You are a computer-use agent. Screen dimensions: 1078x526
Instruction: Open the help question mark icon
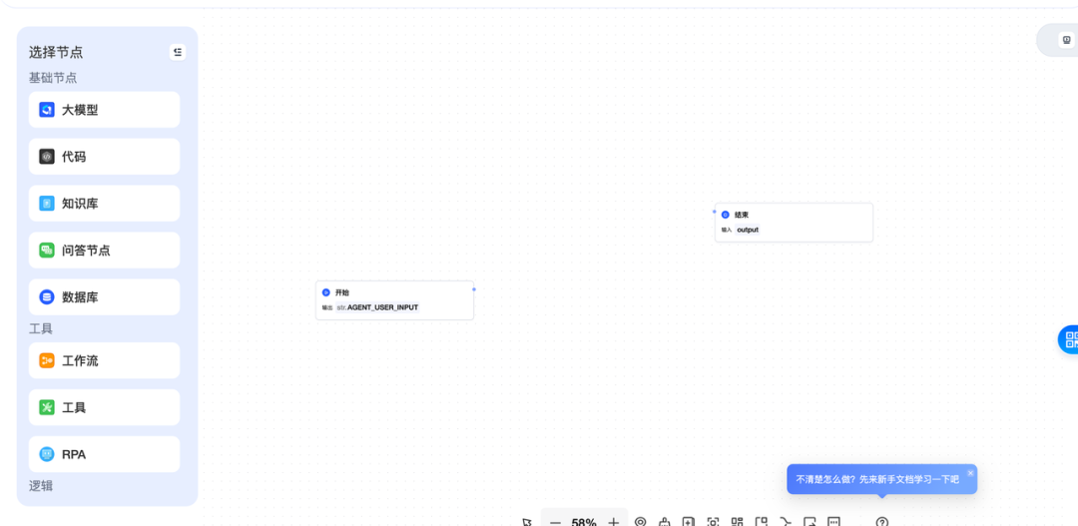point(881,522)
